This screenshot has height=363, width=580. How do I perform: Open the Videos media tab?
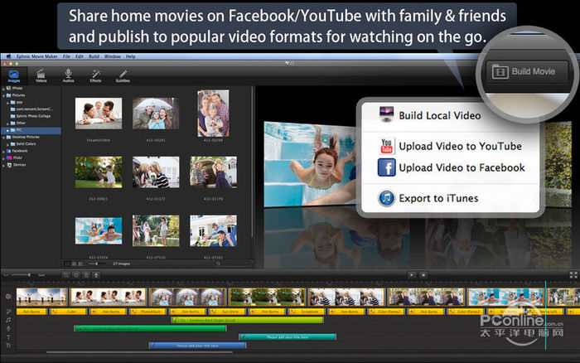[x=41, y=76]
